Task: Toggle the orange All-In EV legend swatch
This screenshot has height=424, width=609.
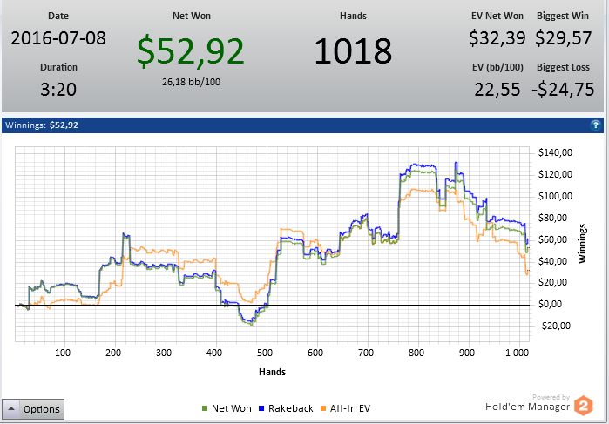Action: tap(323, 408)
